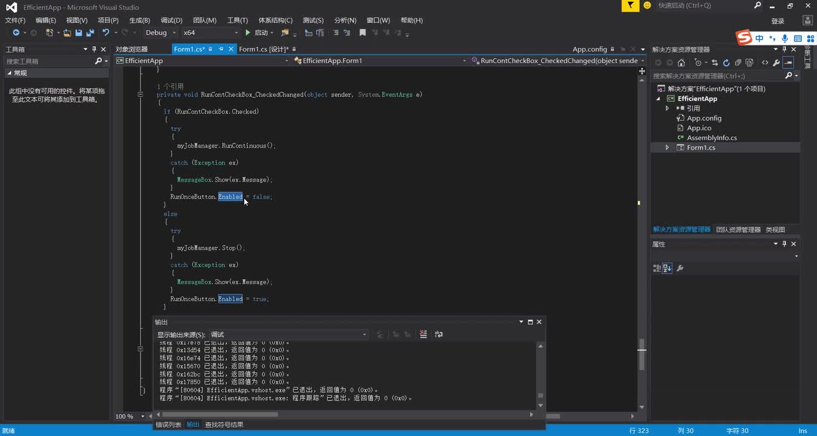Click the comment selected lines icon
Viewport: 817px width, 436px height.
tap(335, 33)
